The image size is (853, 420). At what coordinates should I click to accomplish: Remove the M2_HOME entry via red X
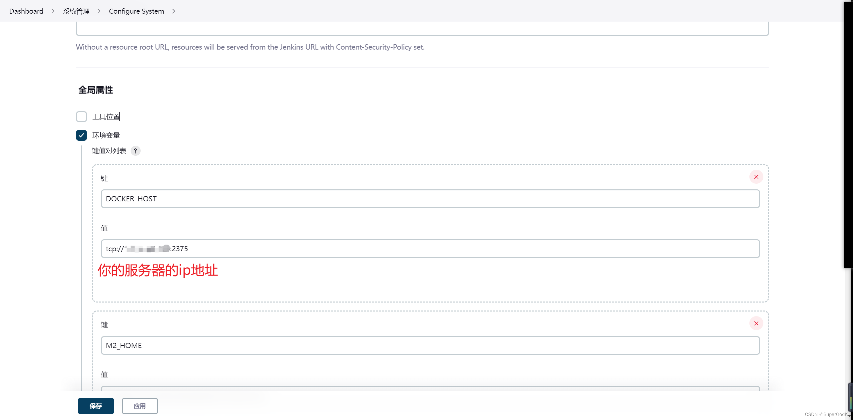point(756,323)
